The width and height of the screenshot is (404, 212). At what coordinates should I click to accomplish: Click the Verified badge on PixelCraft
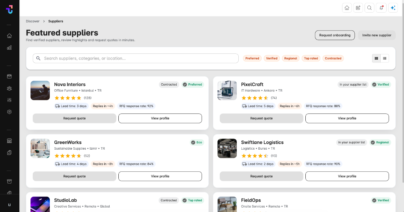[x=381, y=84]
